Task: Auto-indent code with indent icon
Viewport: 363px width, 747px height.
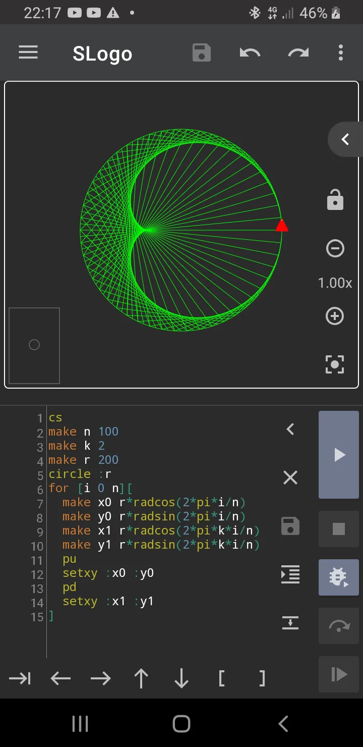Action: [290, 574]
